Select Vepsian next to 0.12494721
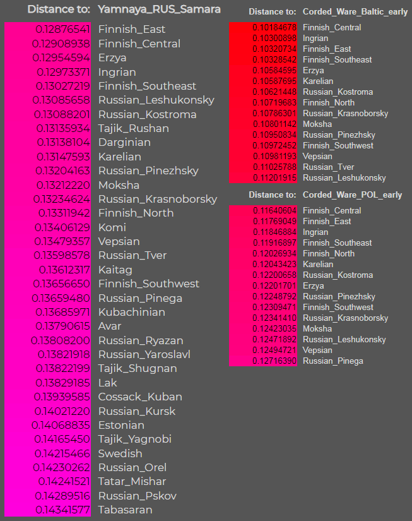 coord(317,350)
